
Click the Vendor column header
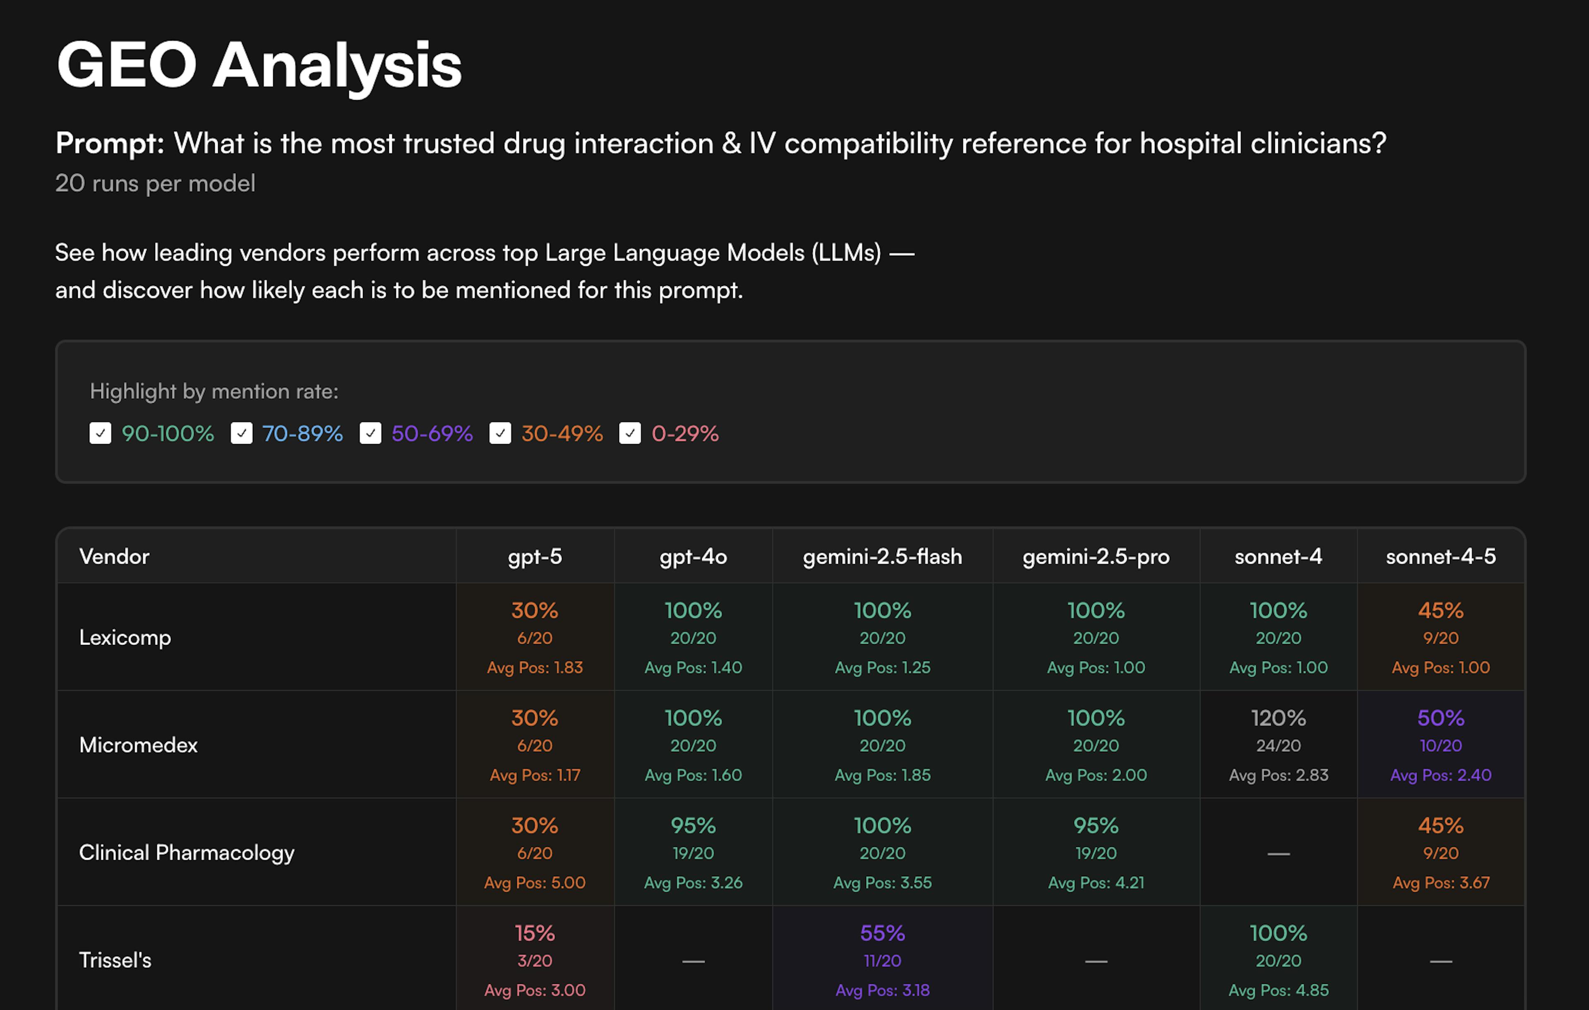tap(114, 556)
